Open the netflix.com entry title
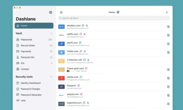Image resolution: width=183 pixels, height=110 pixels. (x=72, y=34)
